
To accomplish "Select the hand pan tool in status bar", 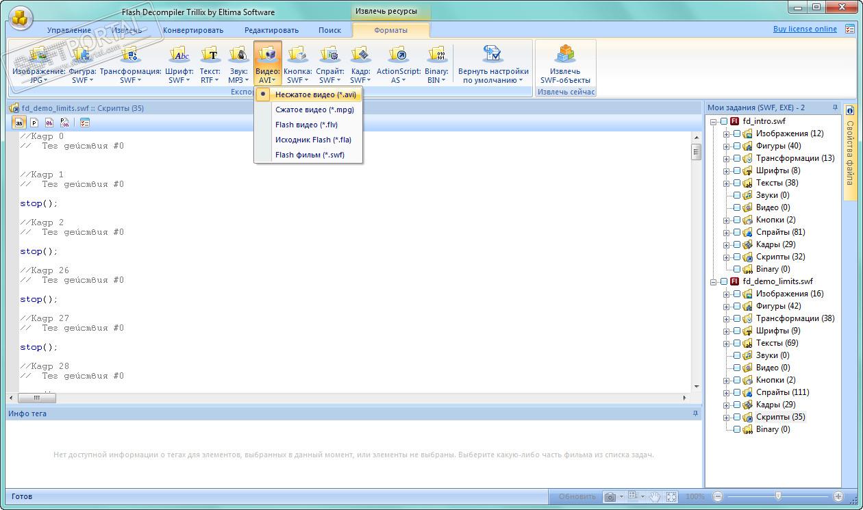I will 655,496.
